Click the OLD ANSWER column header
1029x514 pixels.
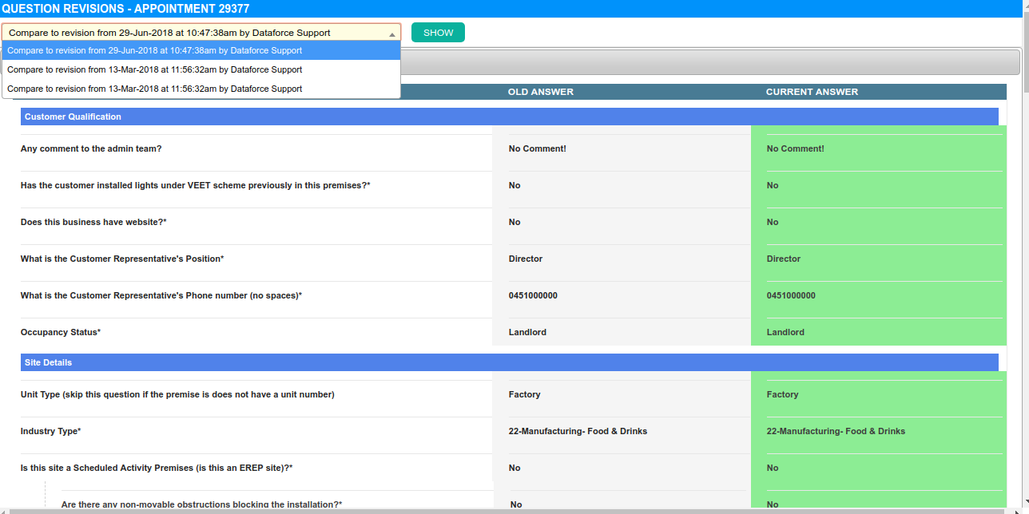540,92
